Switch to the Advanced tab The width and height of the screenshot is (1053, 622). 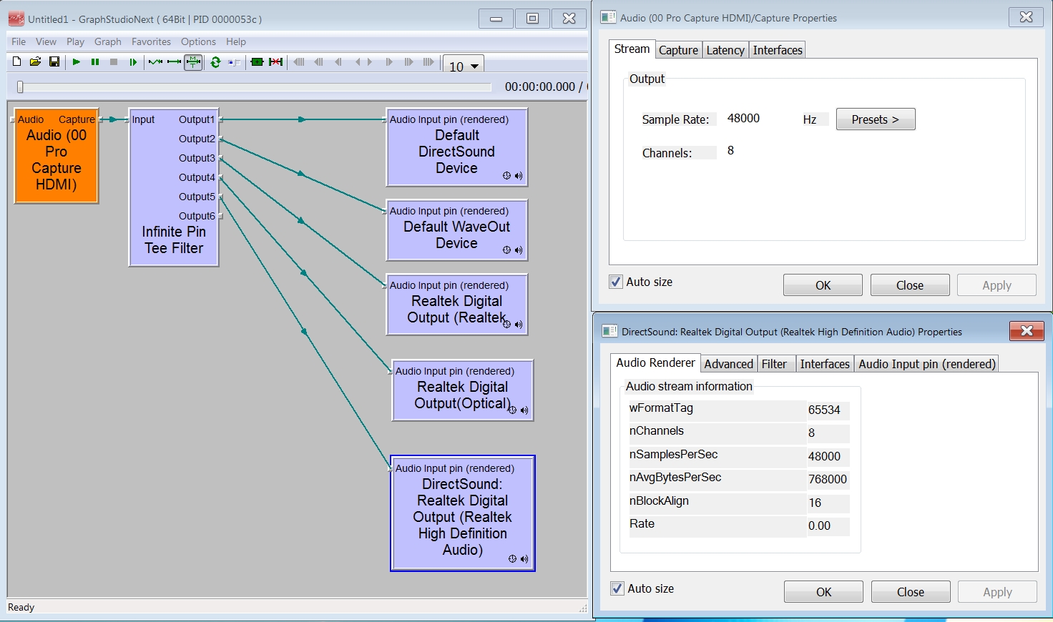click(728, 364)
